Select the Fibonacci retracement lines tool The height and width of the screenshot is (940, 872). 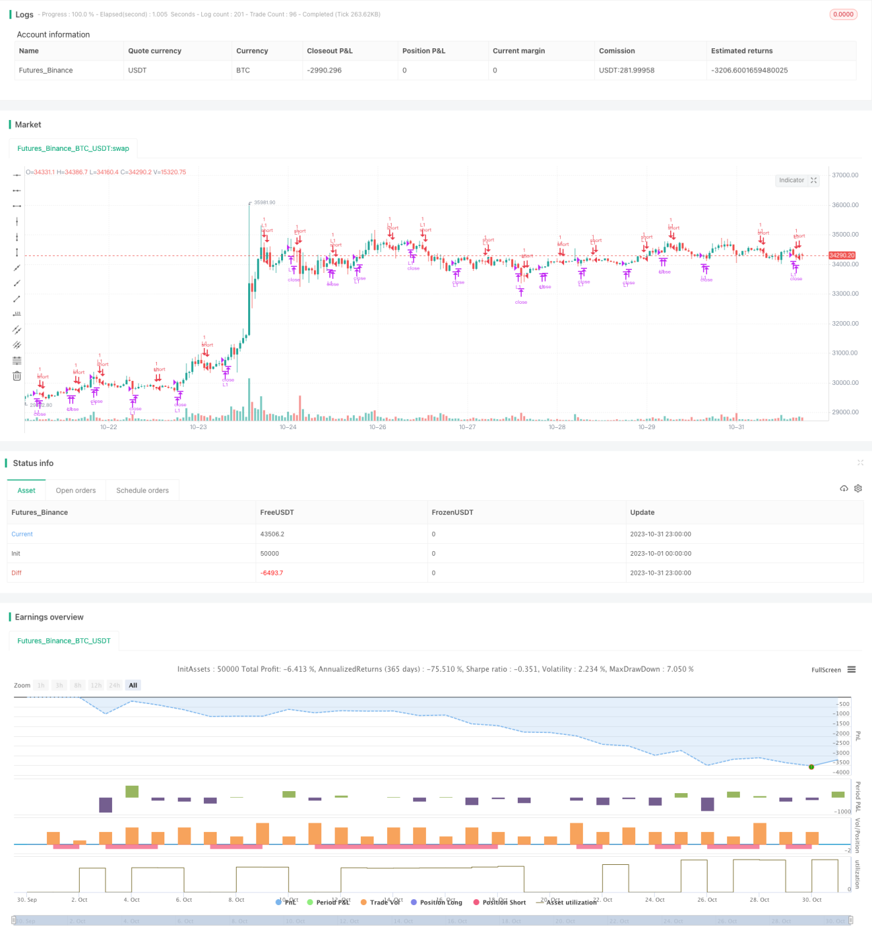[x=17, y=360]
